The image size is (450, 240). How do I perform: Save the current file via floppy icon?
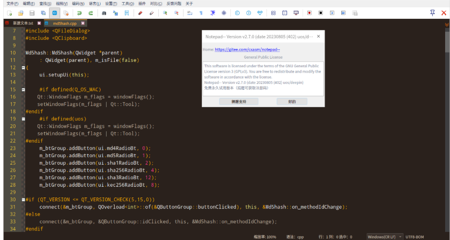coord(32,13)
